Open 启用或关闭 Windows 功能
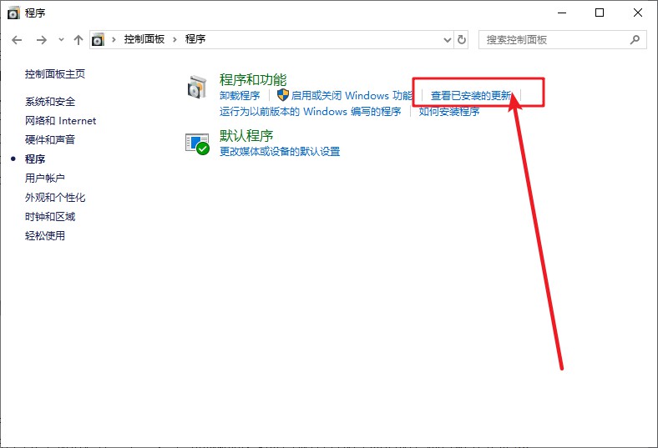 coord(352,96)
